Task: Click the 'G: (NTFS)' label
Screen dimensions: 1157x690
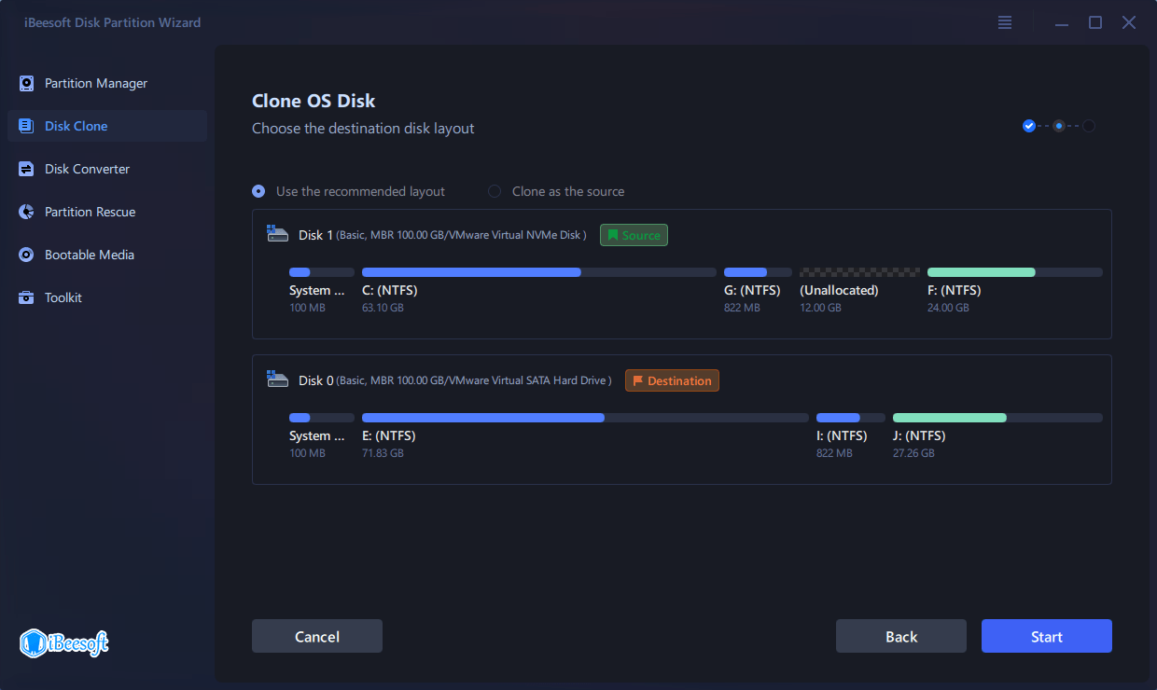Action: (x=752, y=290)
